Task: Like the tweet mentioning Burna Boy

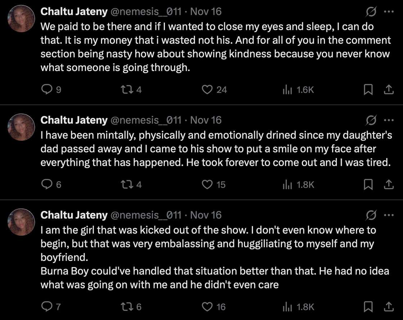Action: click(x=207, y=307)
